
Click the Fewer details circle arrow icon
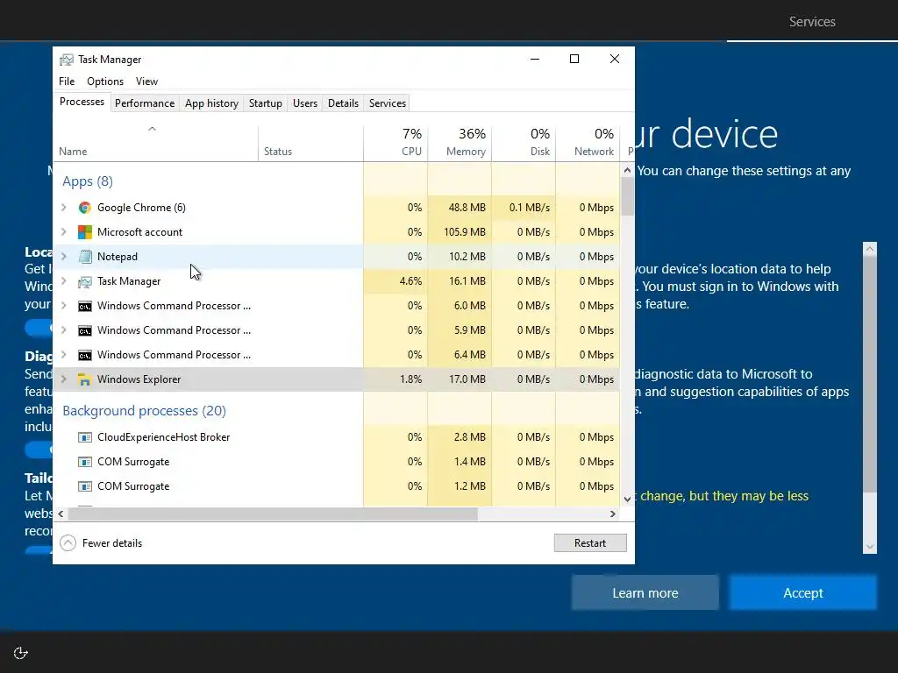tap(68, 542)
